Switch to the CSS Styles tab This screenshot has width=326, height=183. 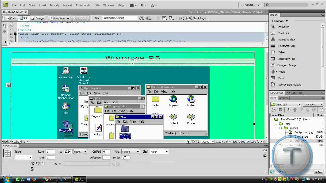coord(277,93)
